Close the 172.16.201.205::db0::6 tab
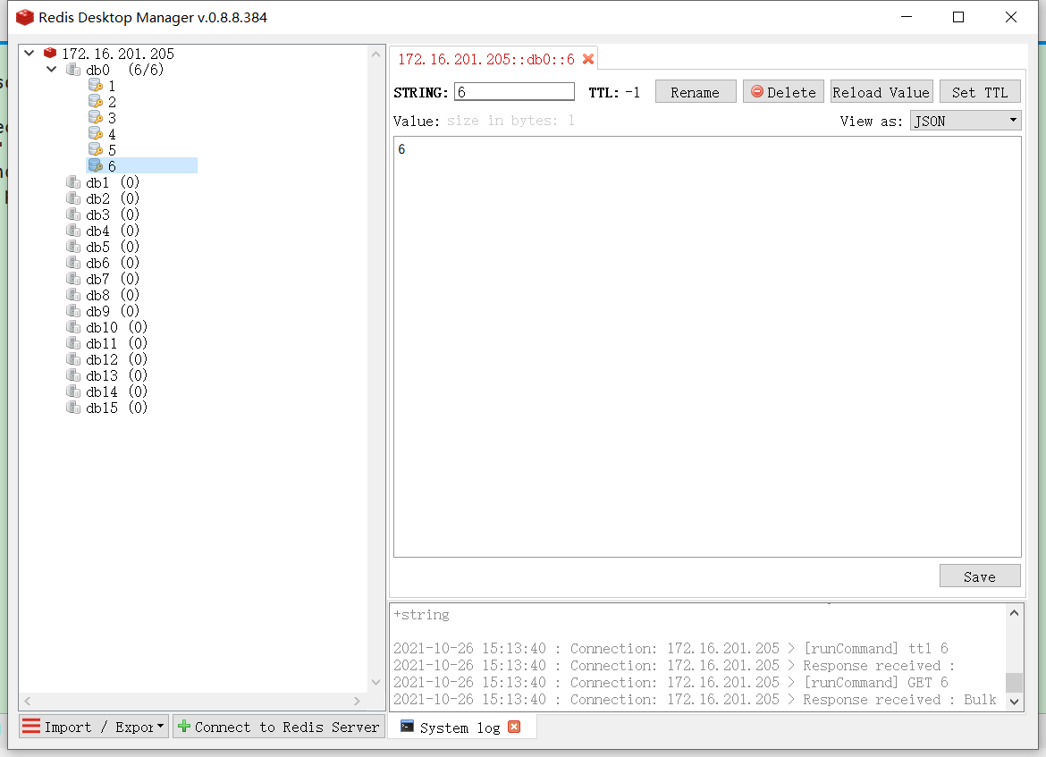Viewport: 1046px width, 757px height. pyautogui.click(x=588, y=59)
